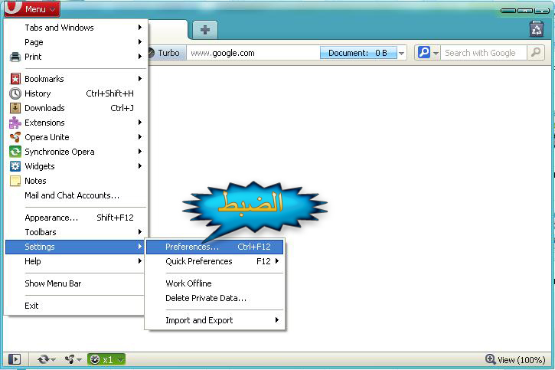Click the Widgets entry text

[x=40, y=166]
